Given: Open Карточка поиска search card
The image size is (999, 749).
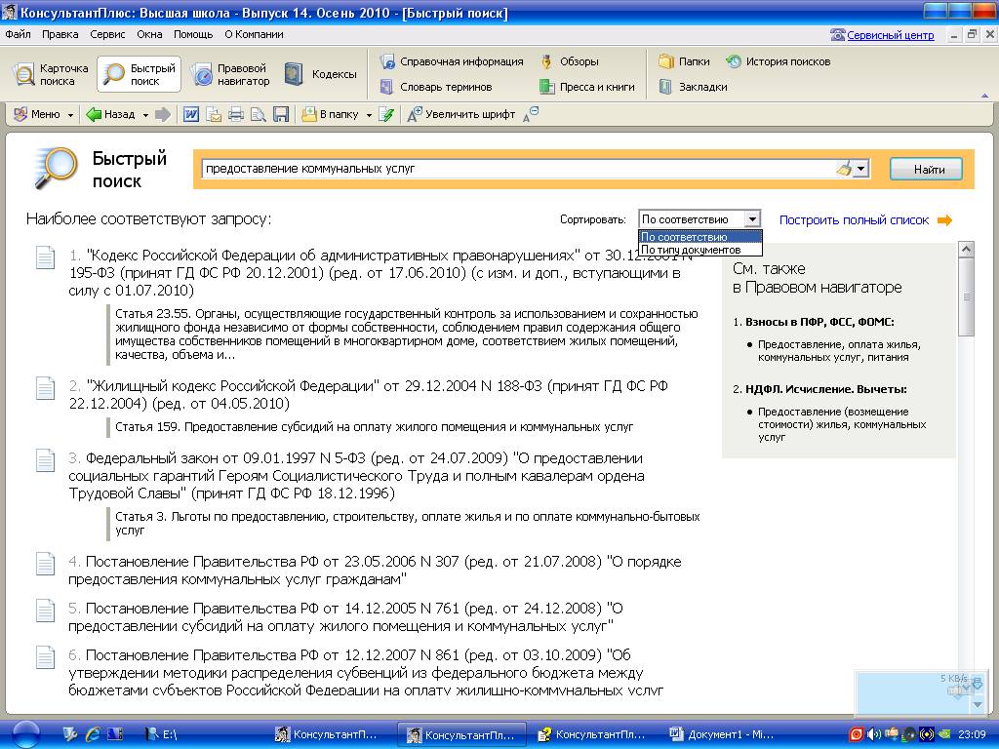Looking at the screenshot, I should pyautogui.click(x=53, y=74).
